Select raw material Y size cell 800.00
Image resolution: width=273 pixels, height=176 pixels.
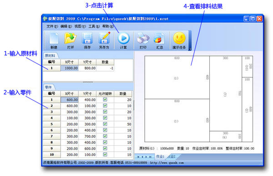87,68
